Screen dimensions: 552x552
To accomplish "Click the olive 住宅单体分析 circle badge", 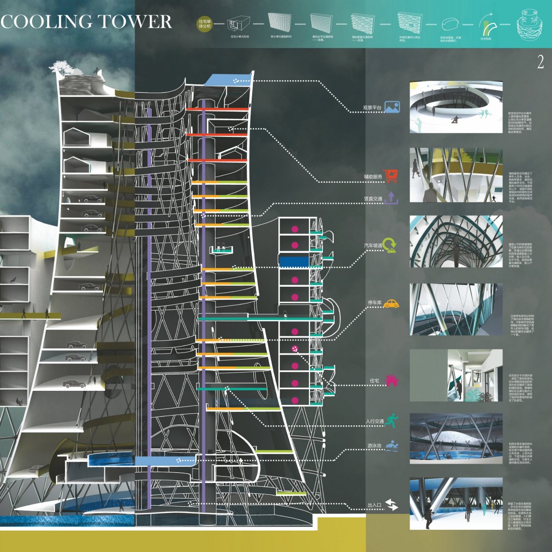I will click(205, 24).
